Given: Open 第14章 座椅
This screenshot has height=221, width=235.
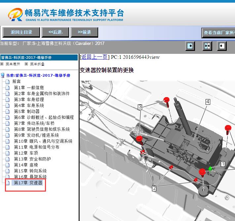Looking at the screenshot, I should (26, 165).
